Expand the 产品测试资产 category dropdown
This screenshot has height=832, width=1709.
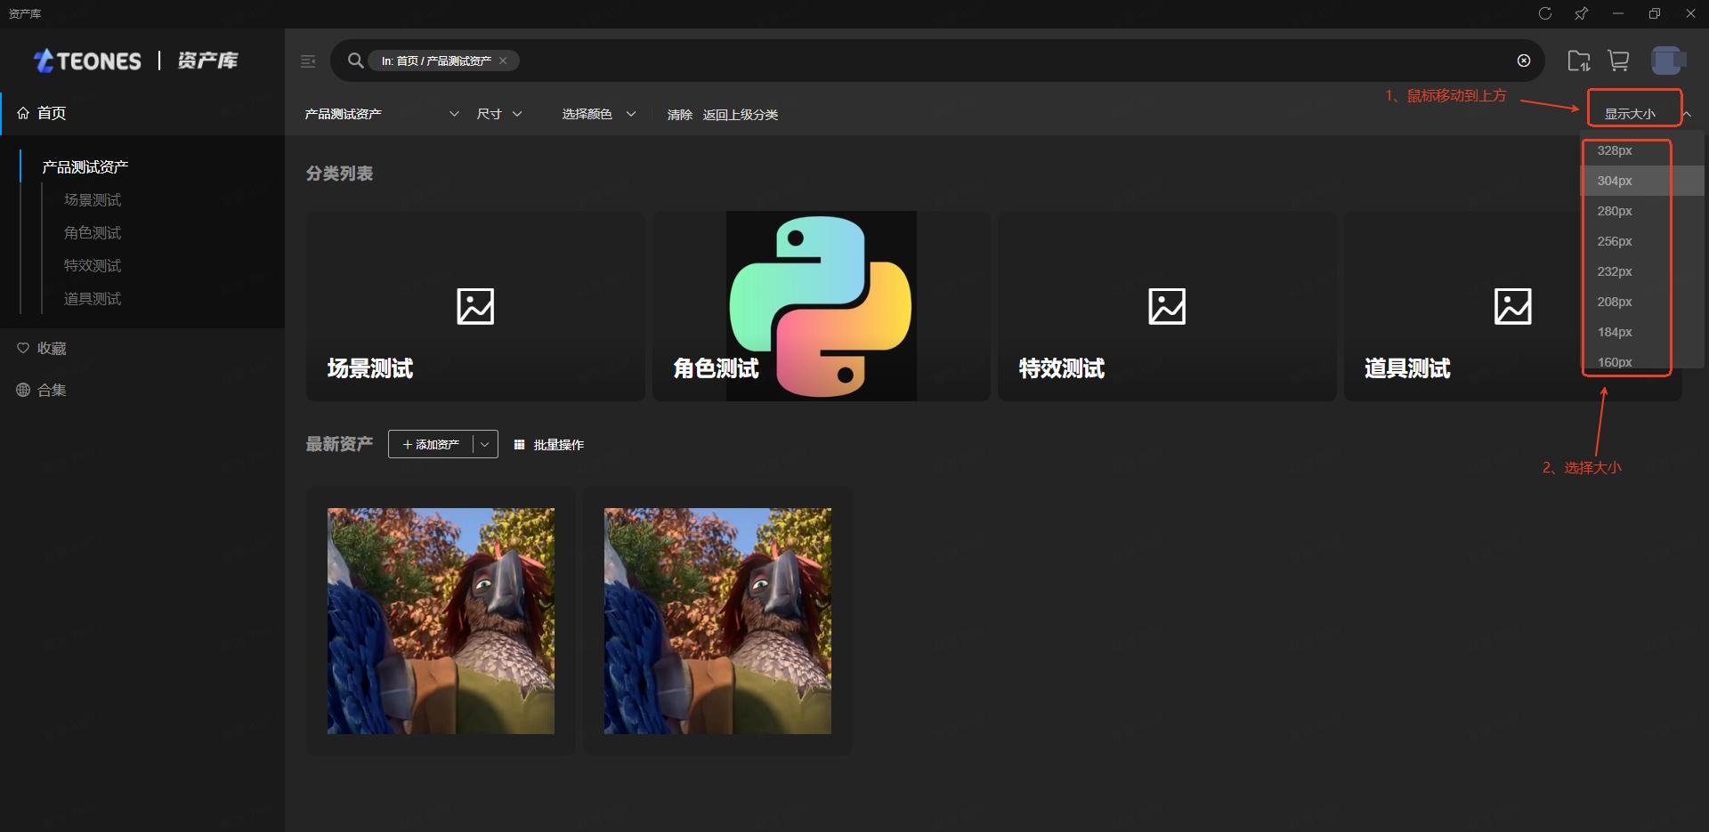(x=454, y=114)
